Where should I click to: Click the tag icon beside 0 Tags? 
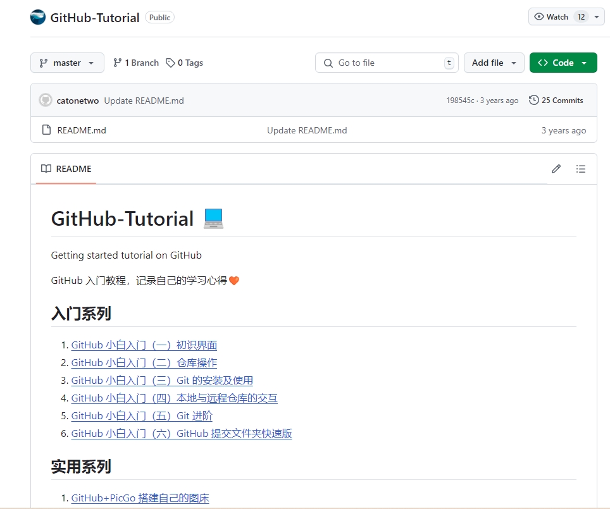click(170, 63)
